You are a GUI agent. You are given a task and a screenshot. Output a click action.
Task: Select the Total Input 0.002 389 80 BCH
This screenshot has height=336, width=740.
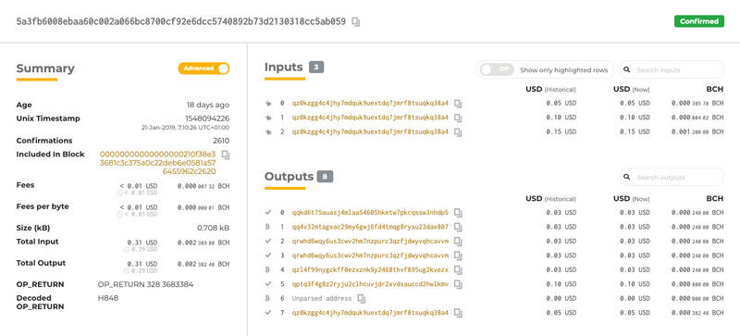tap(203, 243)
